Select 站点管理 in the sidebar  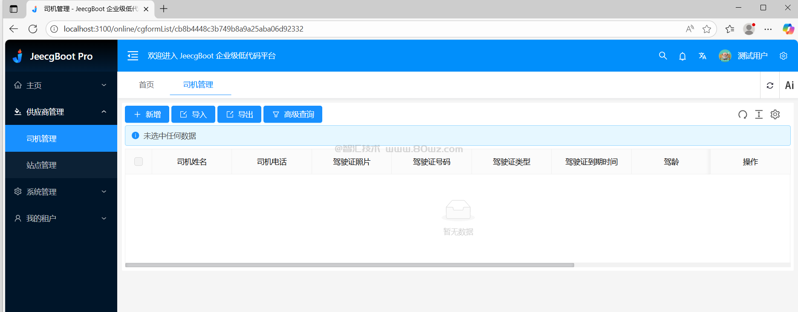tap(61, 165)
